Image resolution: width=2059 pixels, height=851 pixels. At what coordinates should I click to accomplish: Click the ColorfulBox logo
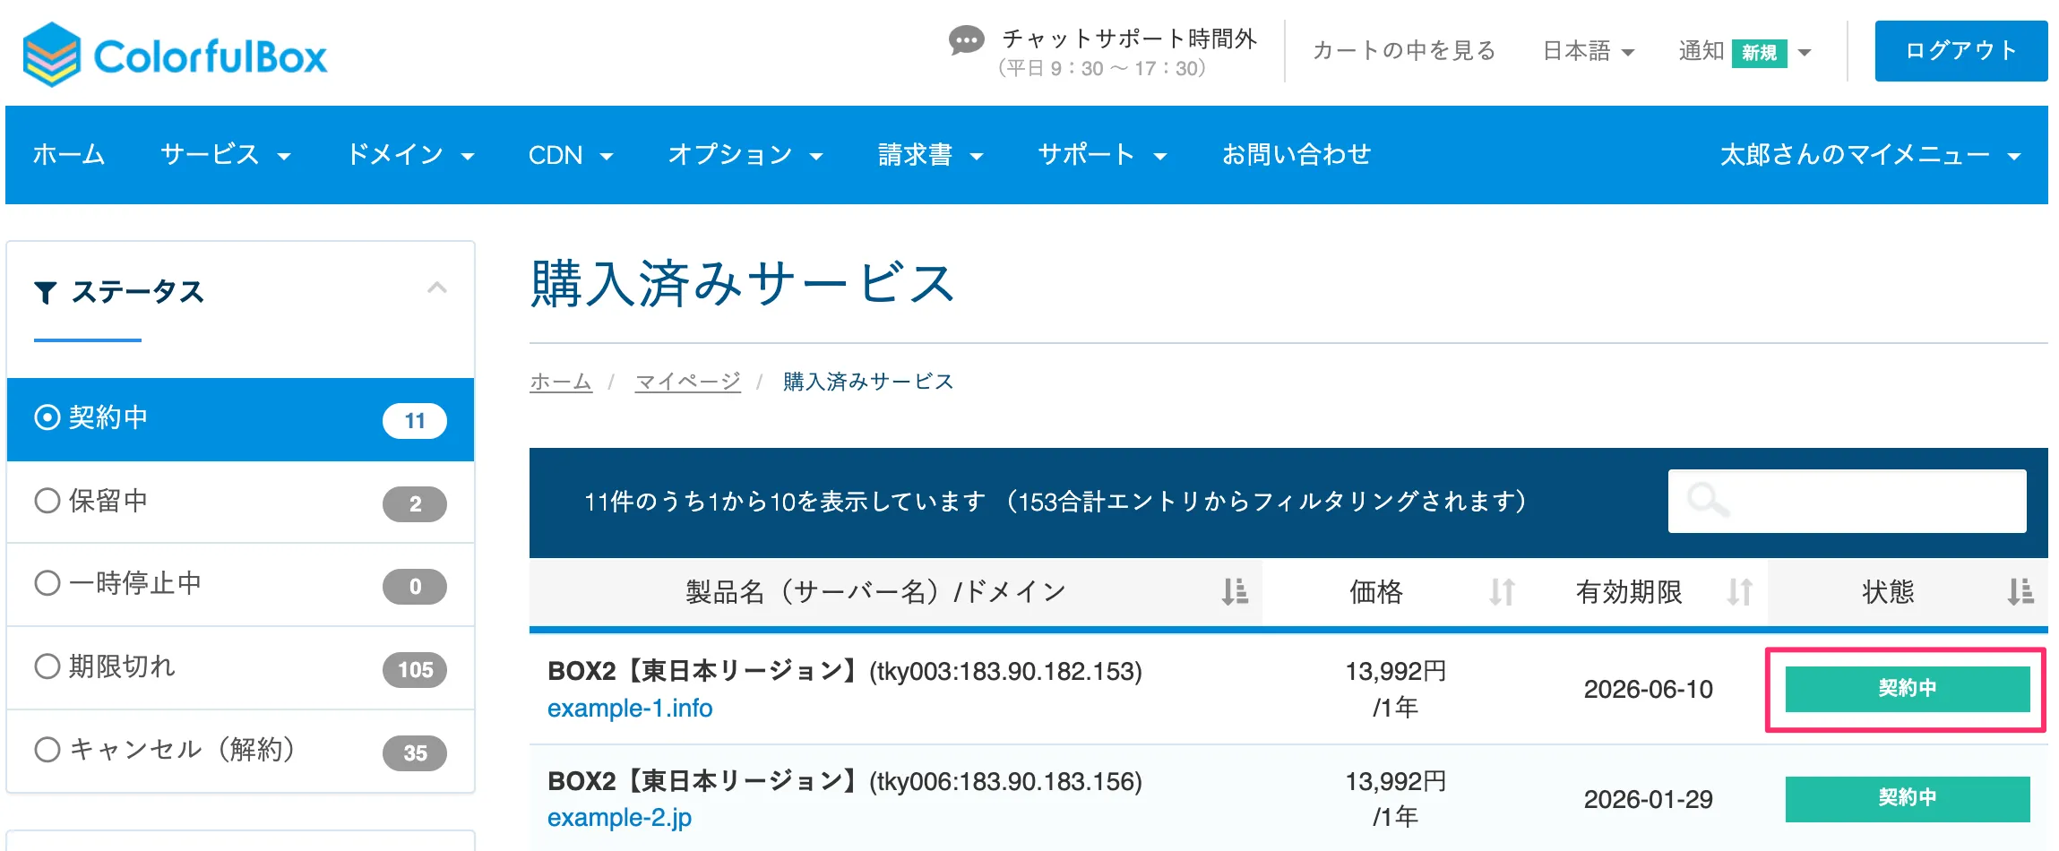click(x=176, y=55)
